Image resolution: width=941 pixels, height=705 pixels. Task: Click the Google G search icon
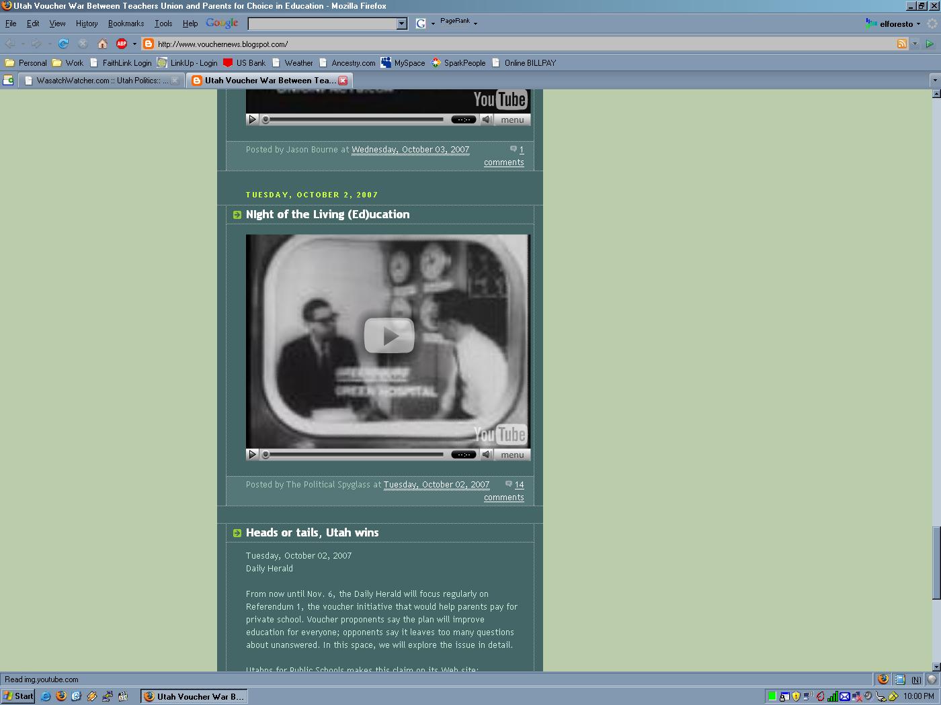click(421, 23)
